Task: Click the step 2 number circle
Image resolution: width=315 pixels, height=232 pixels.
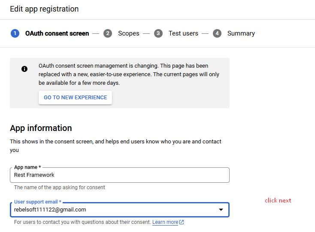Action: [108, 33]
